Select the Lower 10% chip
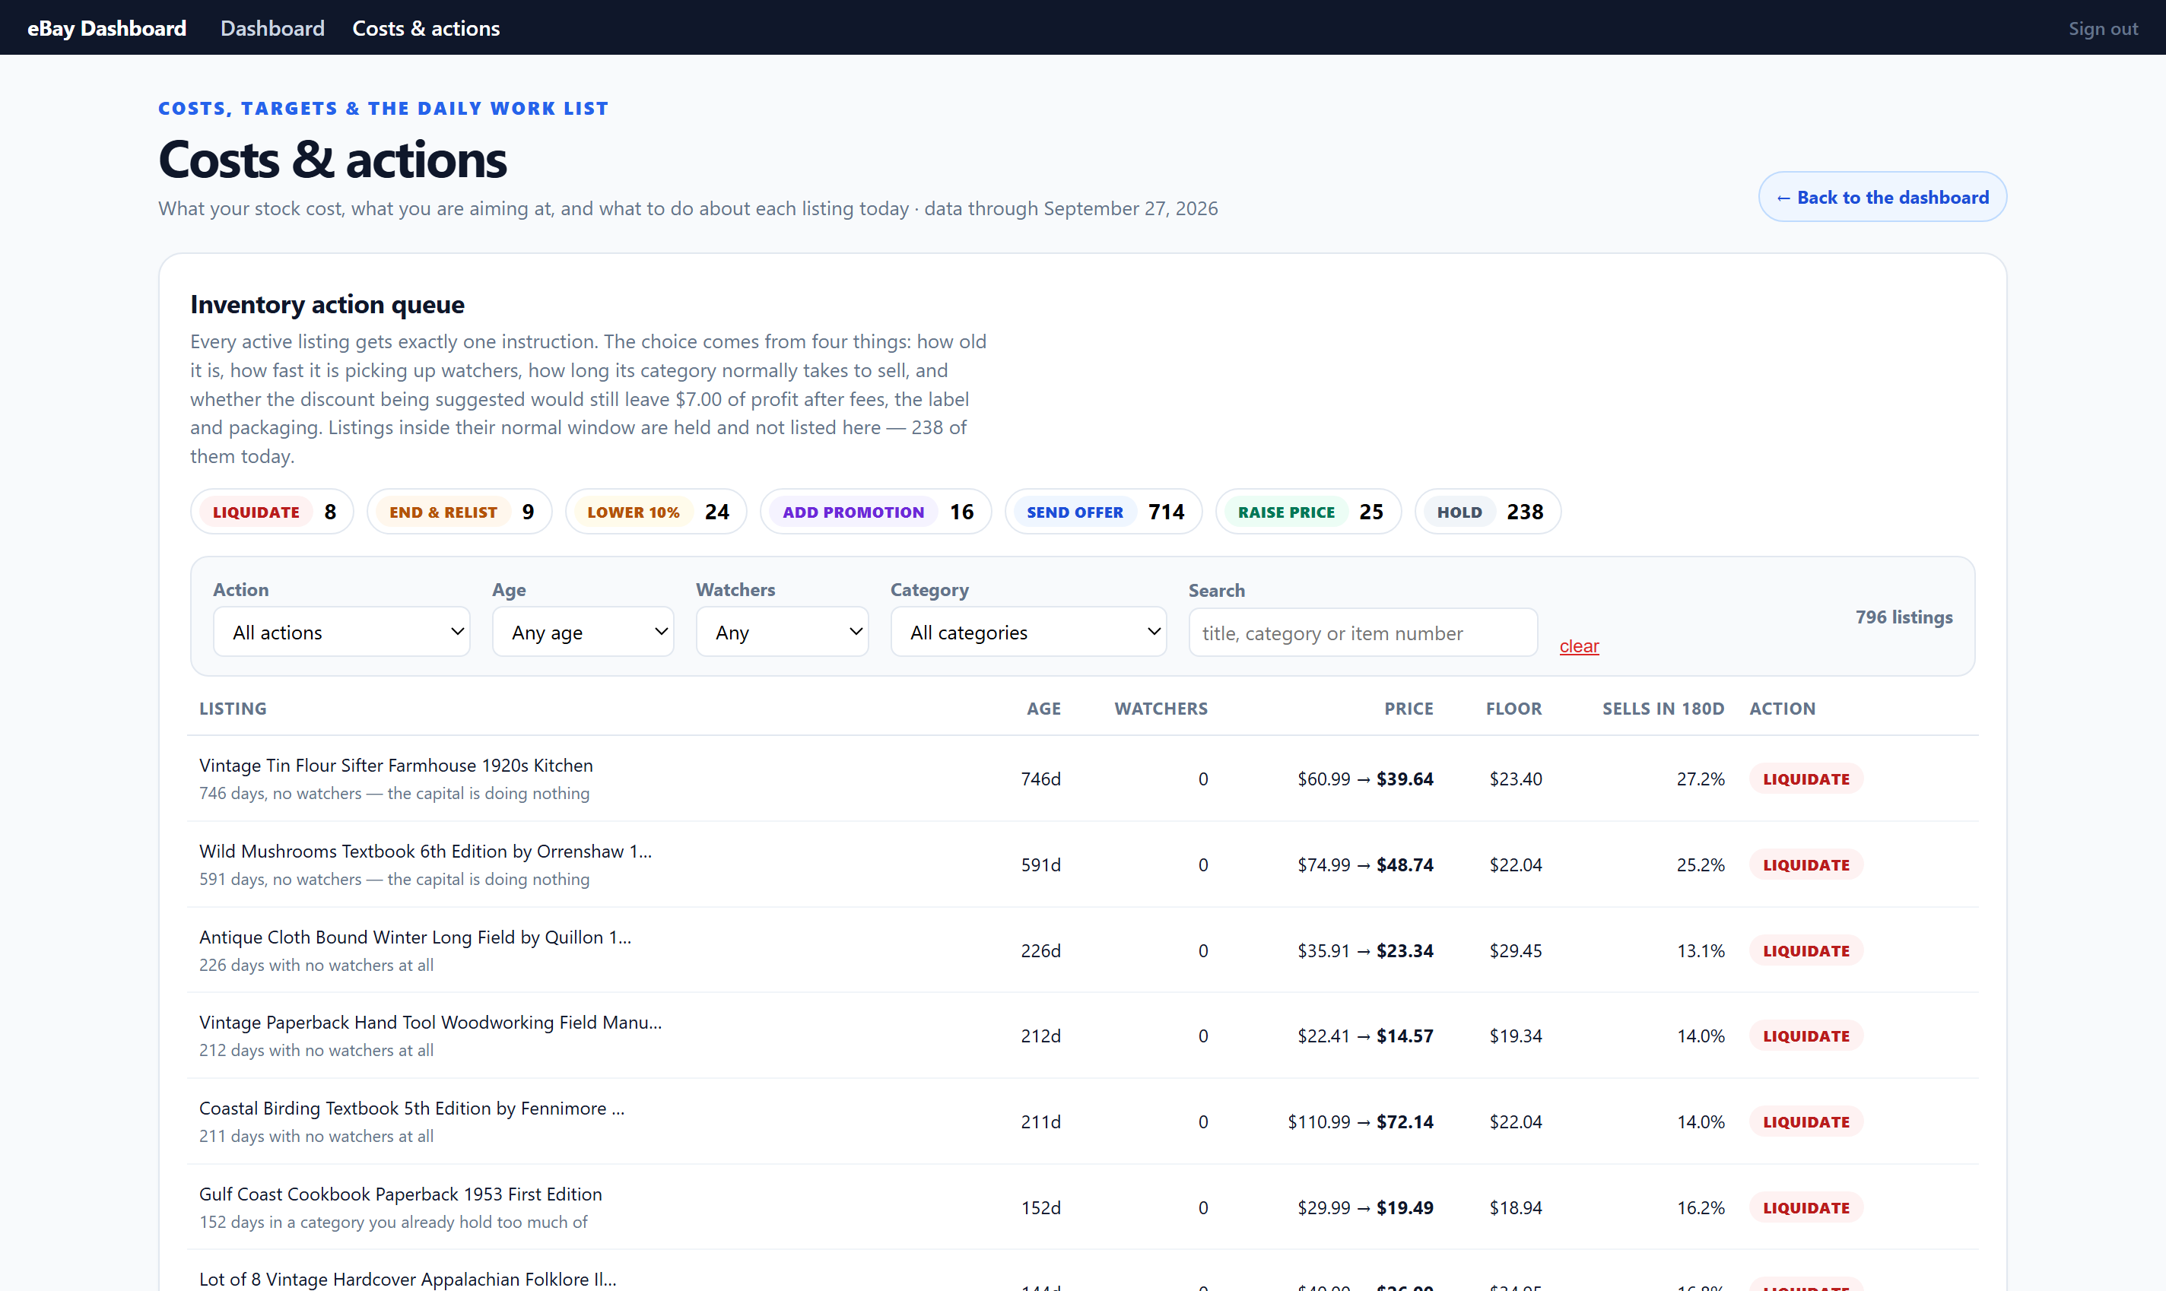The height and width of the screenshot is (1291, 2166). [x=656, y=512]
